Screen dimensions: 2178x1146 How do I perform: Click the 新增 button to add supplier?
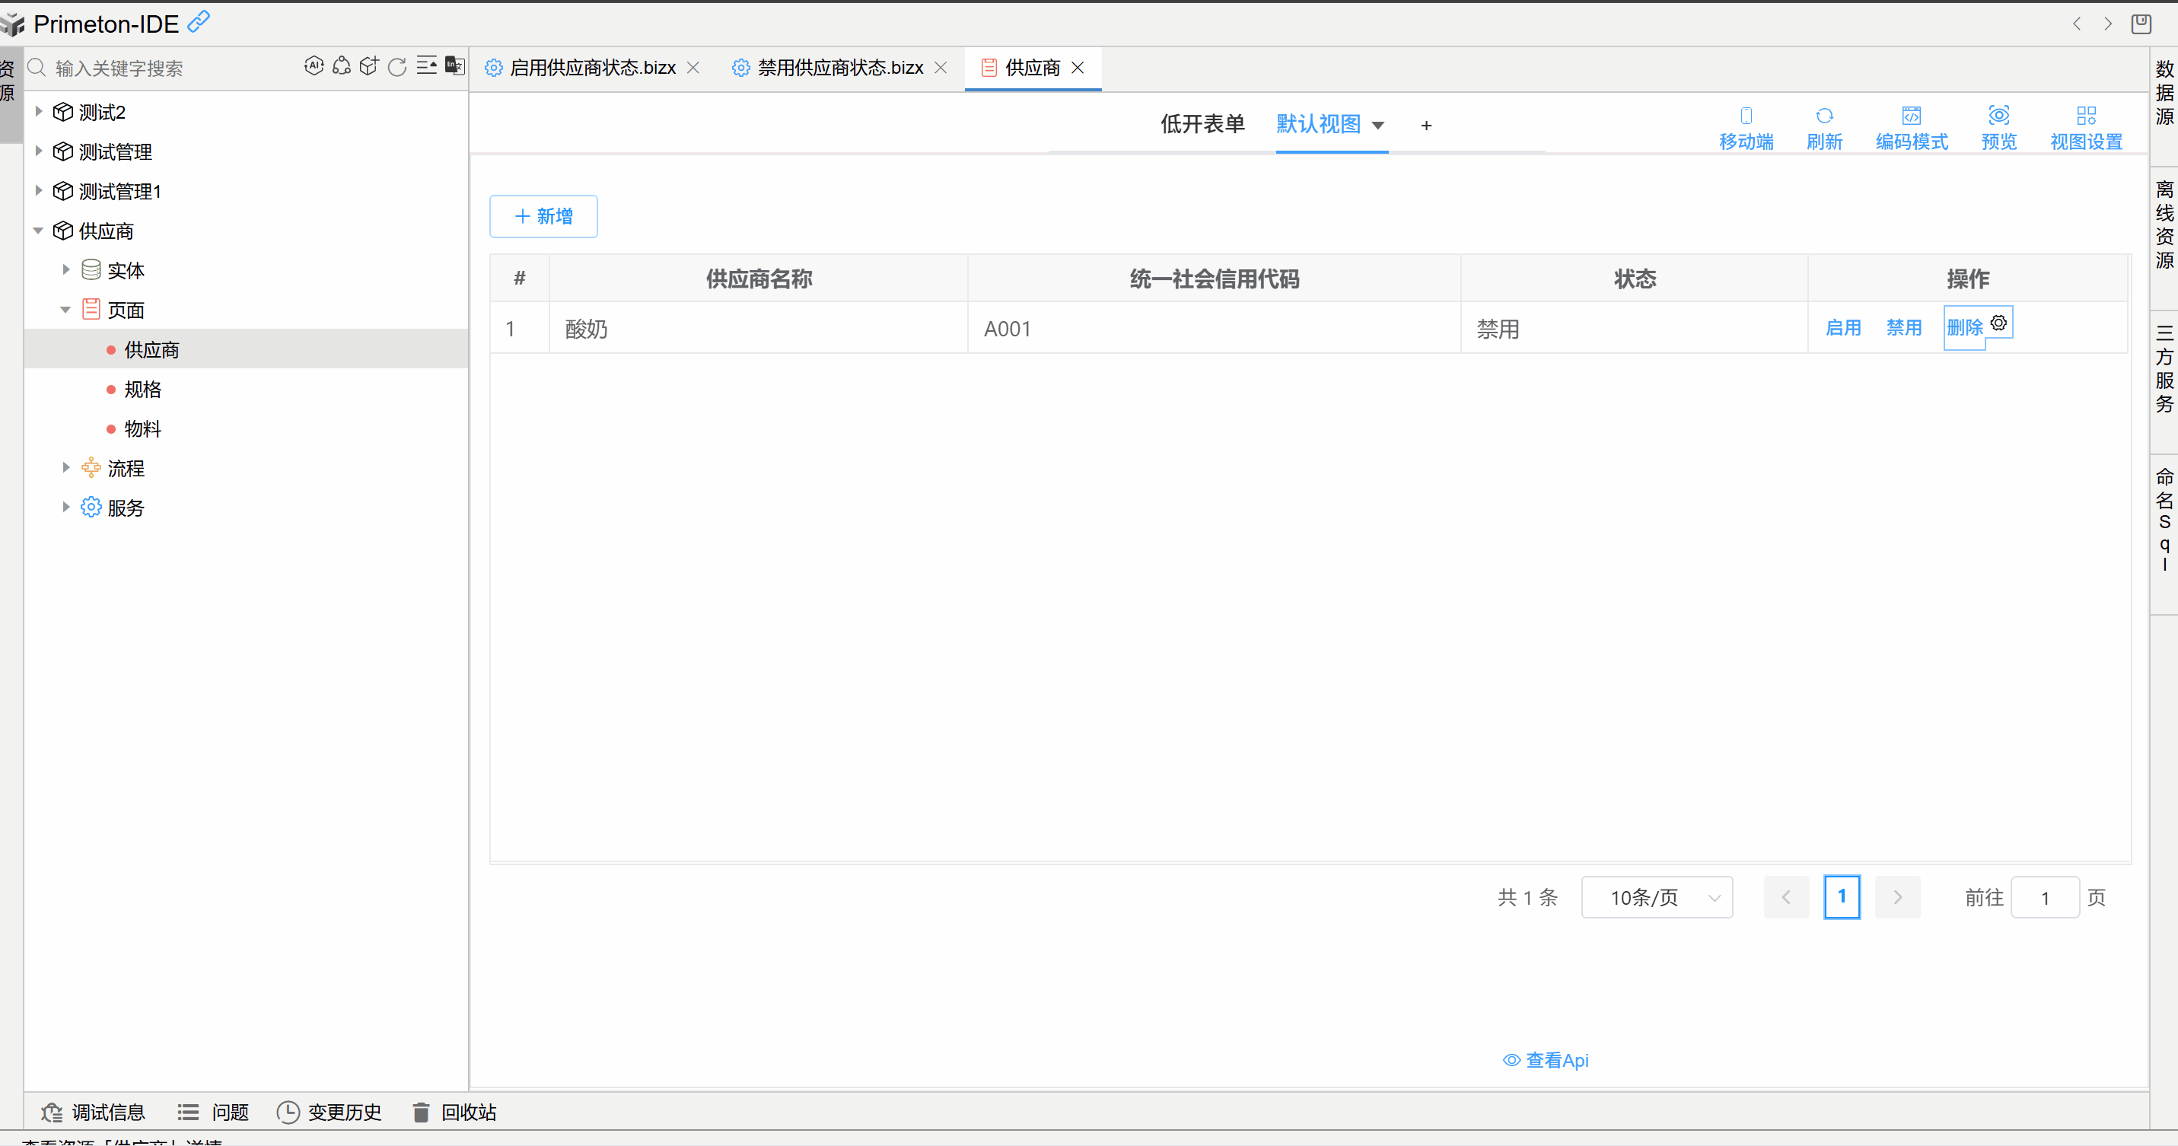(x=543, y=216)
